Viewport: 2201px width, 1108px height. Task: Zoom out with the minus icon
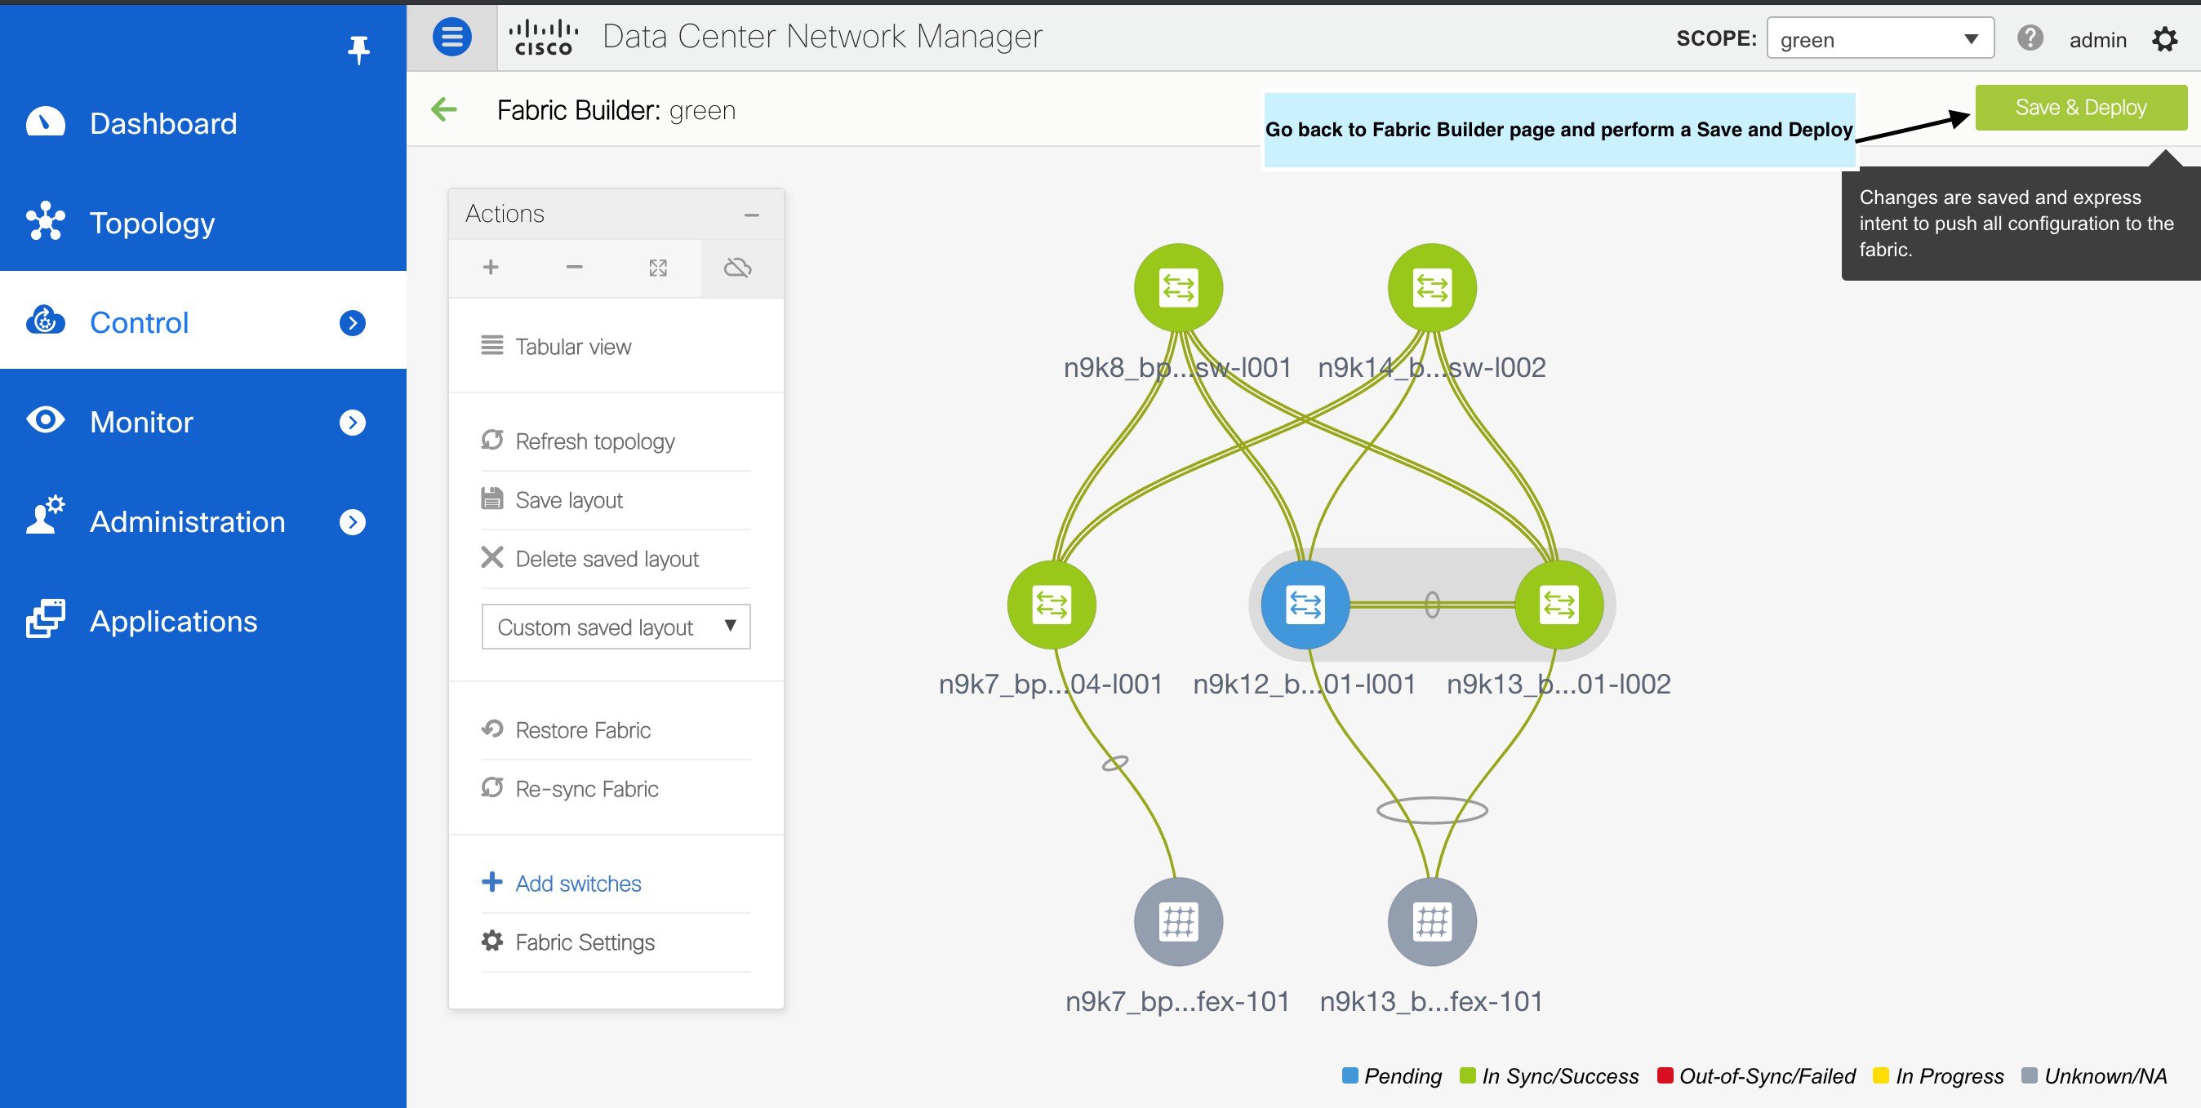574,267
